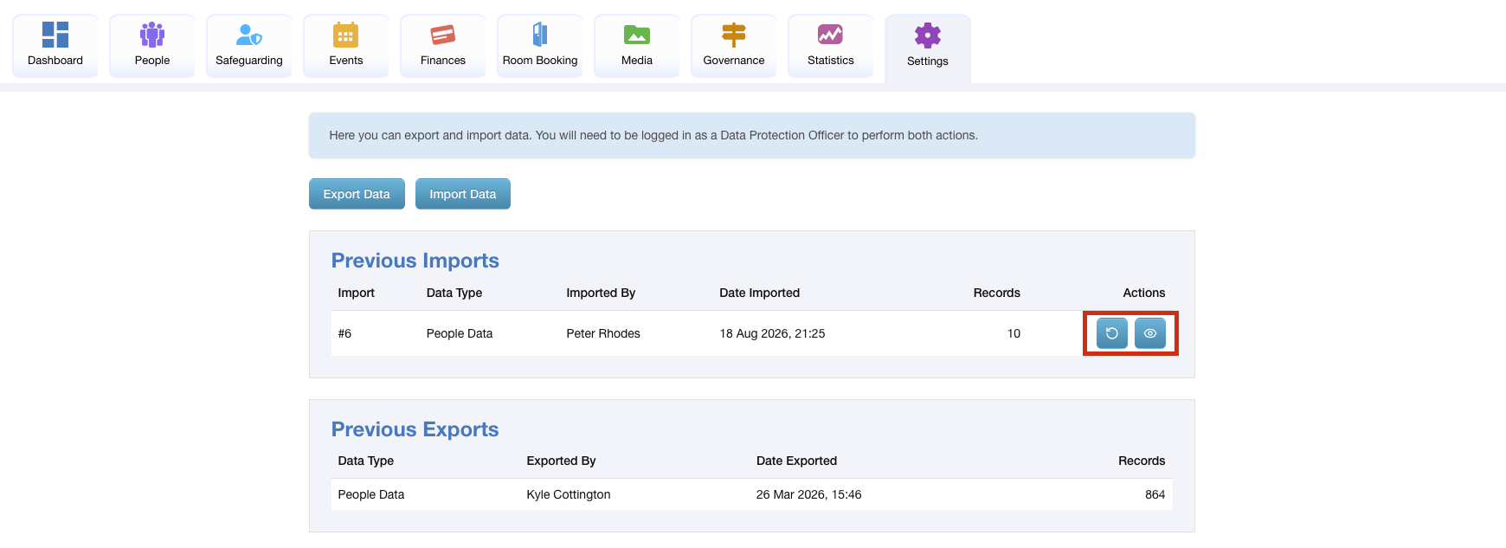Click the "Date Imported" column header
Image resolution: width=1506 pixels, height=548 pixels.
point(759,293)
